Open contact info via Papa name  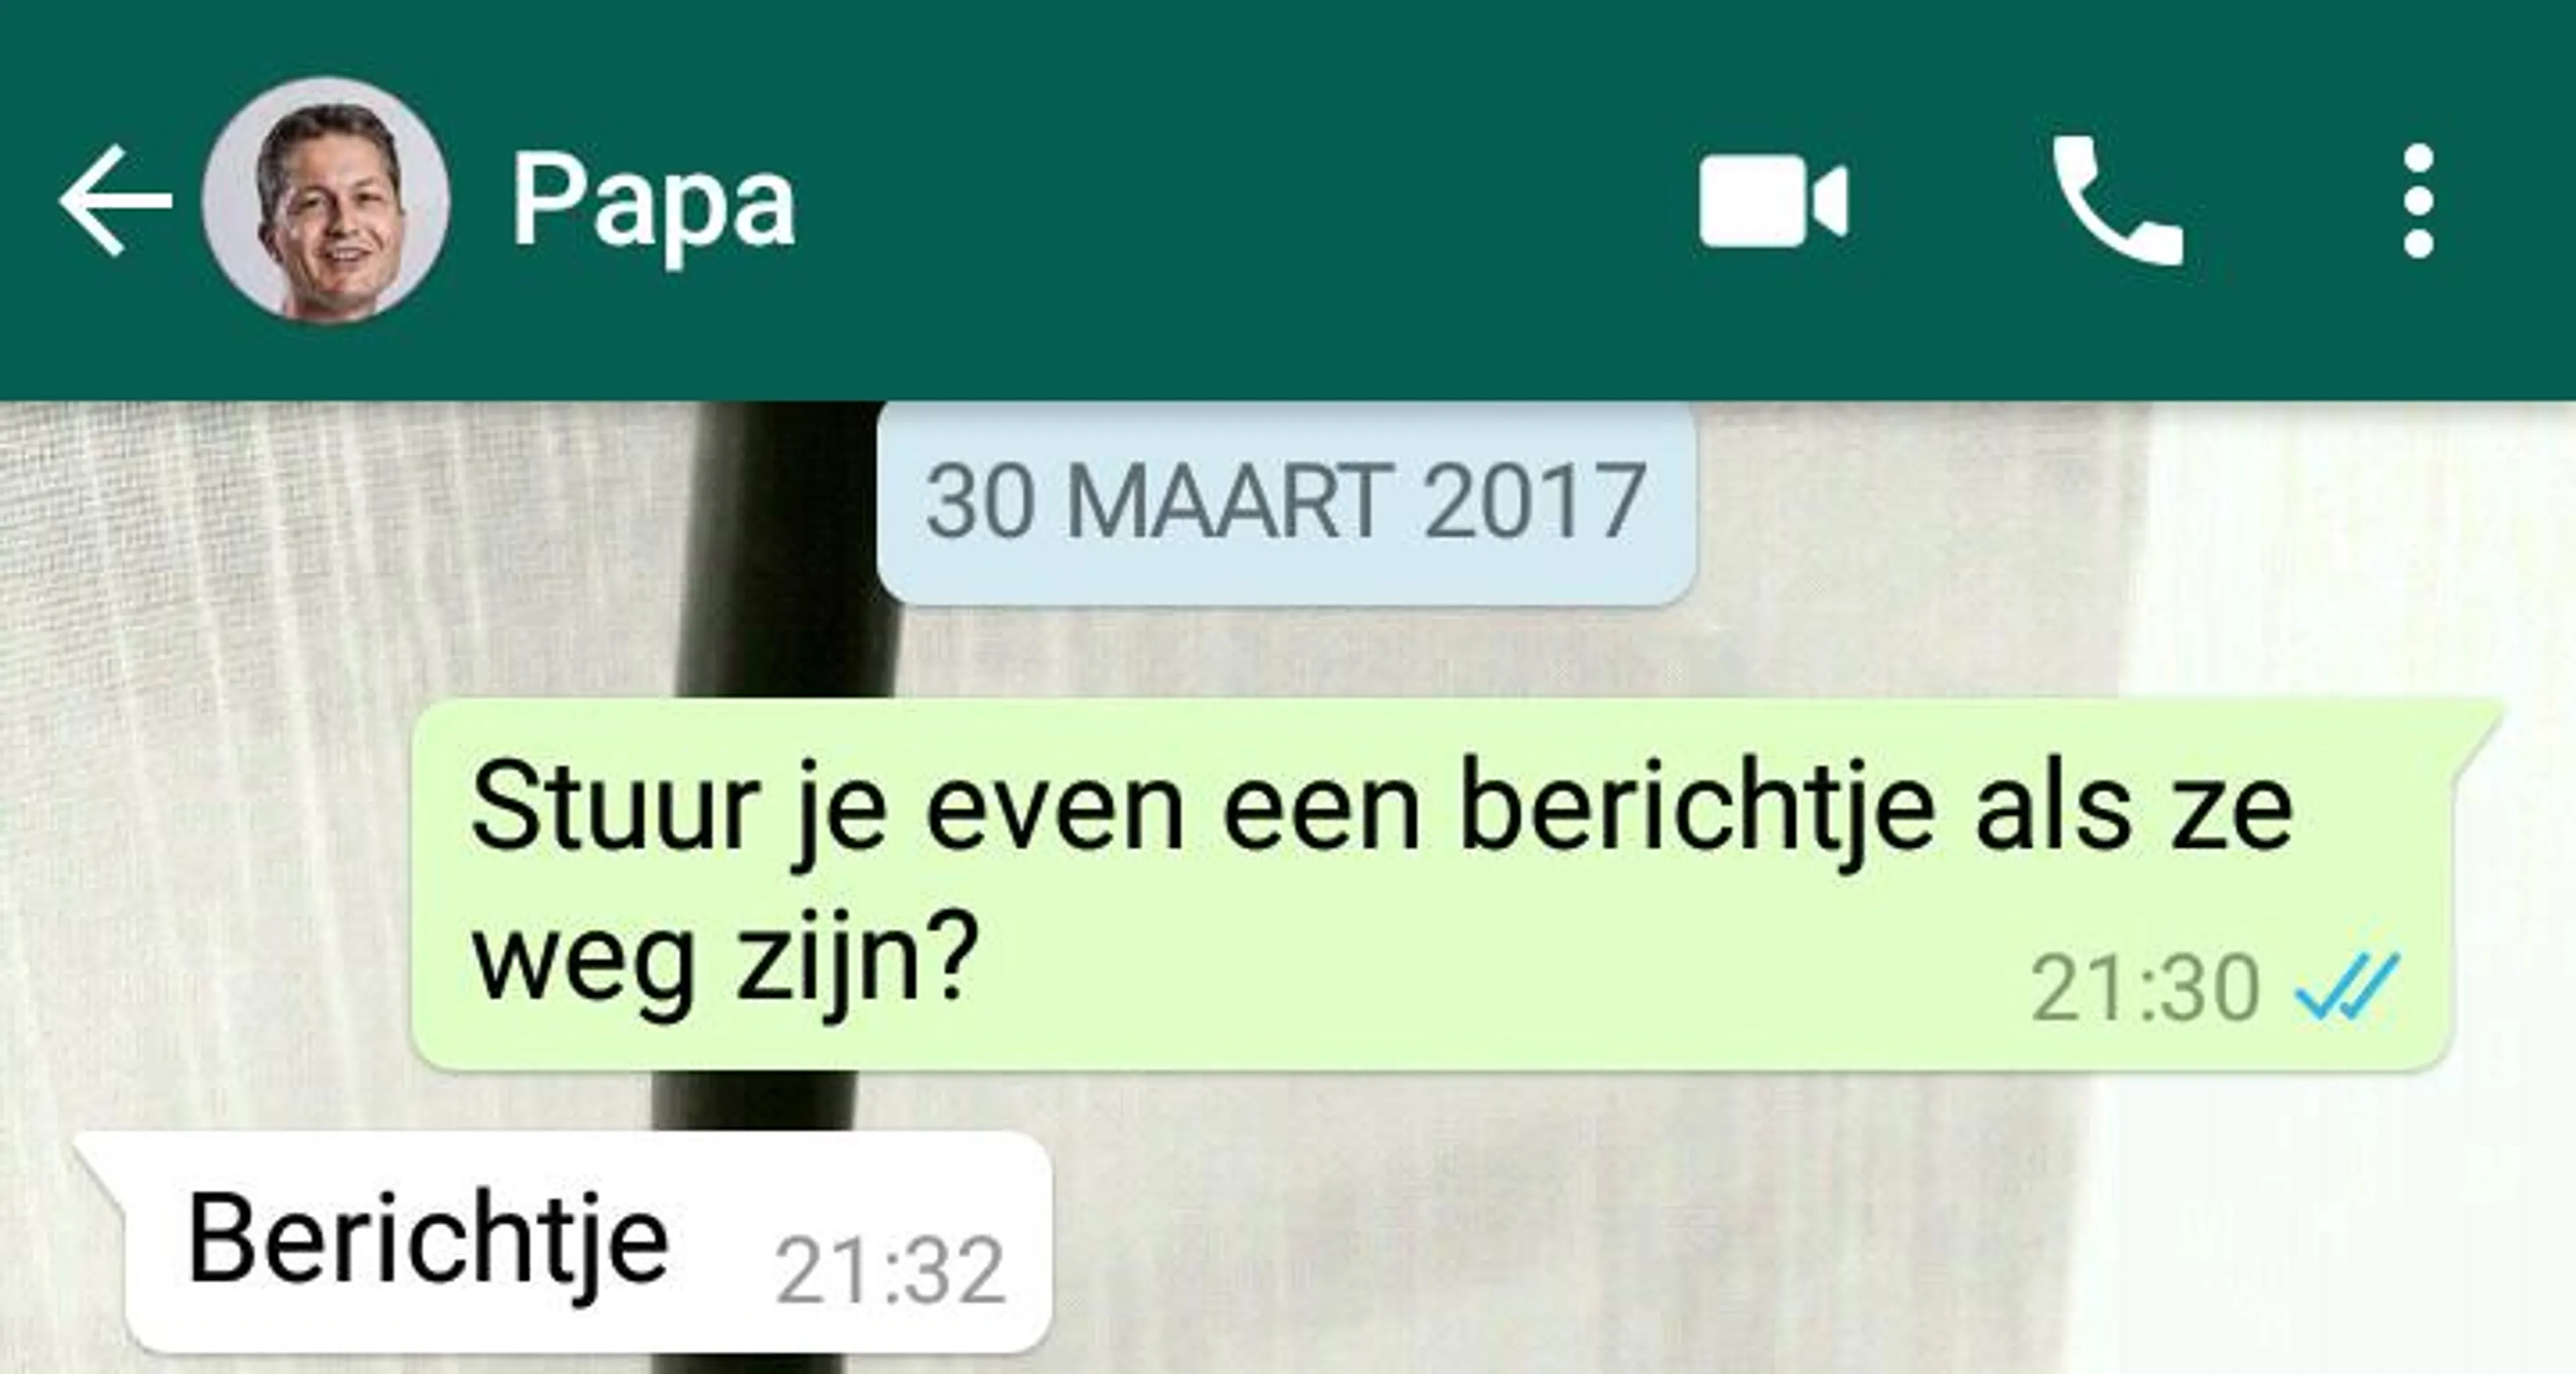tap(653, 204)
